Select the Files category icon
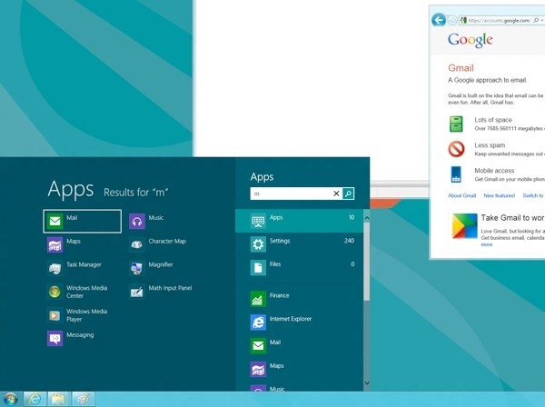The height and width of the screenshot is (407, 545). tap(258, 268)
